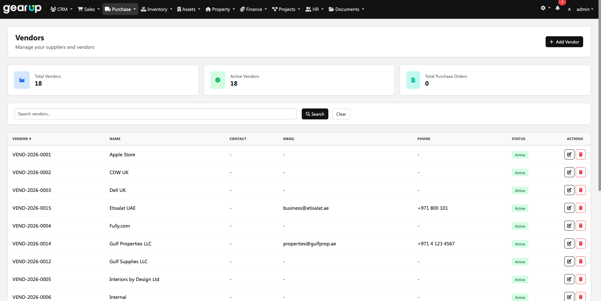The image size is (601, 301).
Task: Edit the Fully.com vendor
Action: pyautogui.click(x=569, y=226)
